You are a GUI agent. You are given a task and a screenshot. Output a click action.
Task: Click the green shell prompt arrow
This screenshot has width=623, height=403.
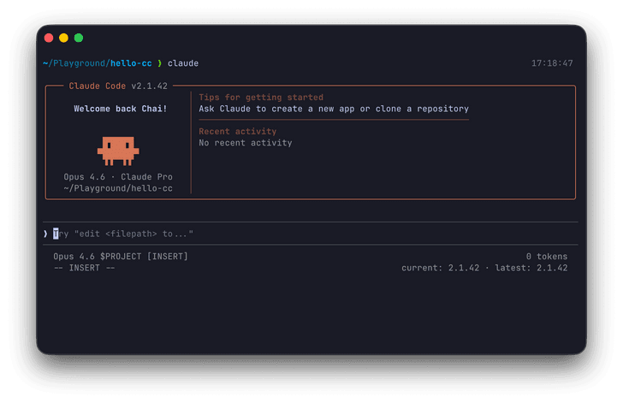pos(160,63)
